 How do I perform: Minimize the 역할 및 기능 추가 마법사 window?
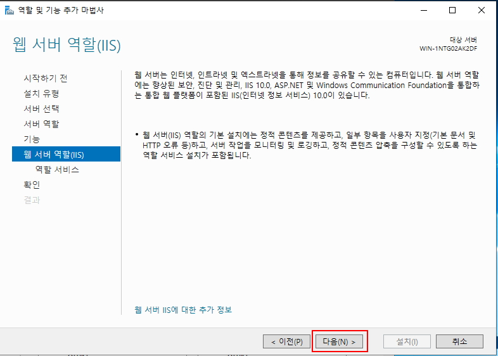pyautogui.click(x=423, y=10)
